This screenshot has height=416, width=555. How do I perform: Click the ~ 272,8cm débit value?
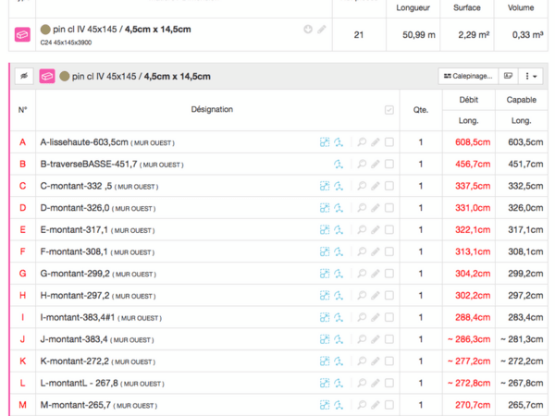pyautogui.click(x=469, y=383)
